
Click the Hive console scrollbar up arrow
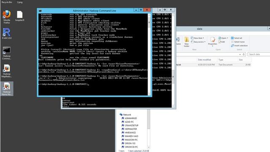tap(173, 15)
